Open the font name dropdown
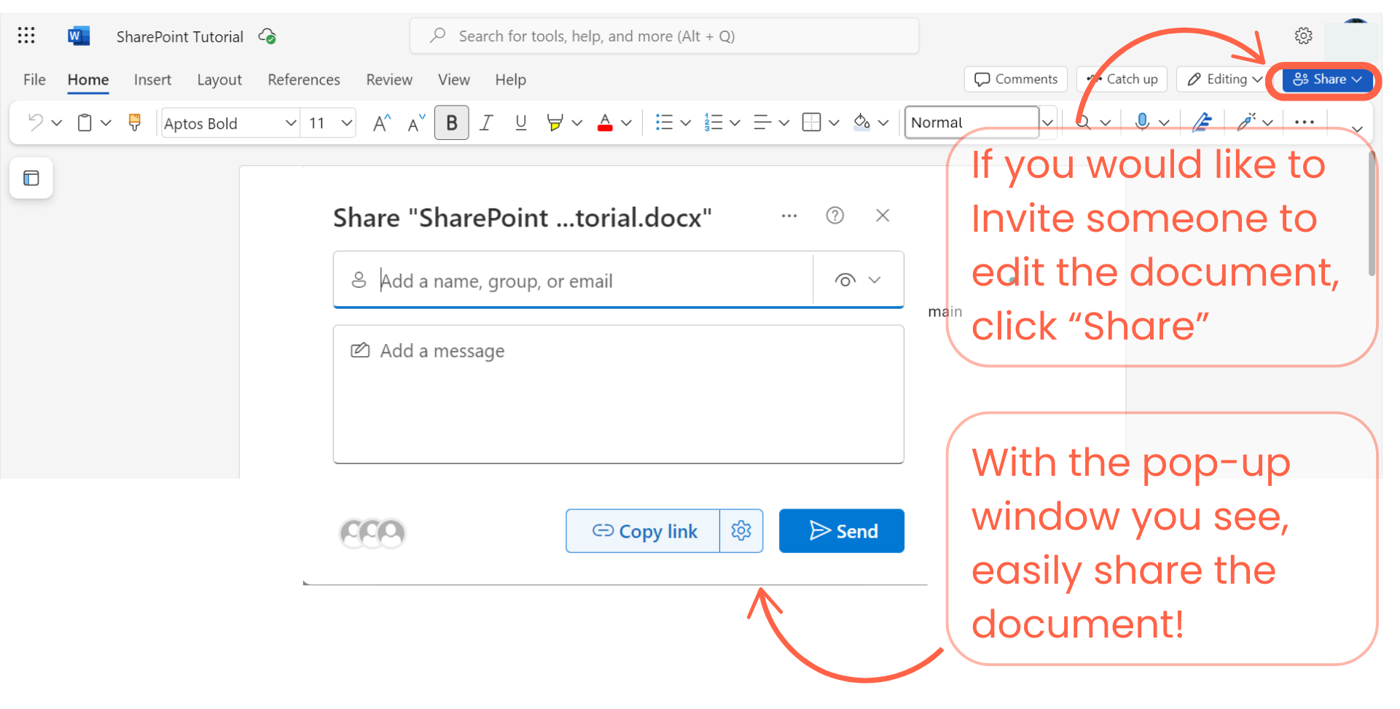Screen dimensions: 1400x709 (x=230, y=122)
